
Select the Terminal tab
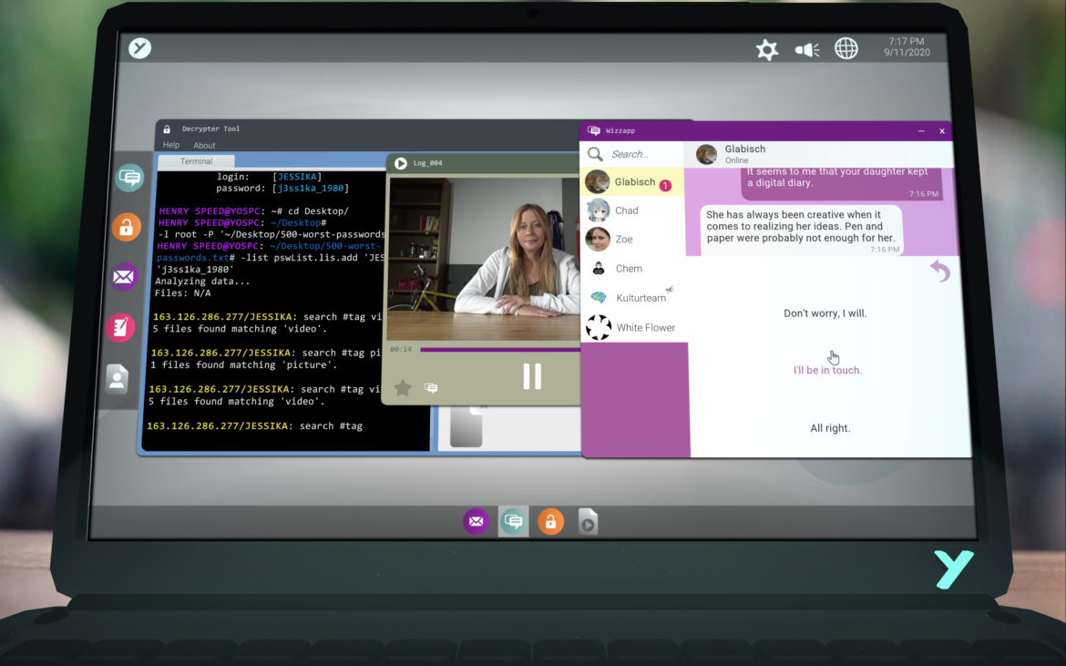point(196,161)
